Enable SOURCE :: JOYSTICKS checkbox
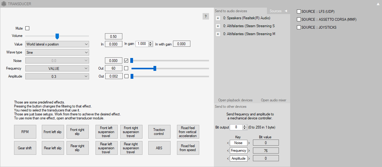The height and width of the screenshot is (167, 382). (x=299, y=27)
